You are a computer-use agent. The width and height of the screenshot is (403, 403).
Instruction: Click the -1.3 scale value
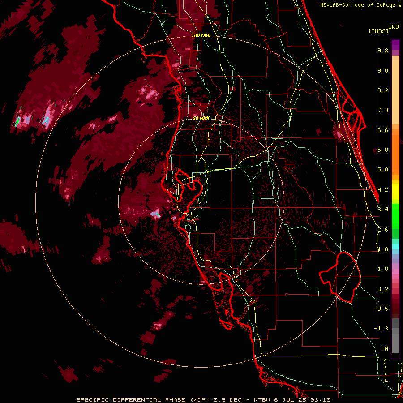[x=381, y=329]
